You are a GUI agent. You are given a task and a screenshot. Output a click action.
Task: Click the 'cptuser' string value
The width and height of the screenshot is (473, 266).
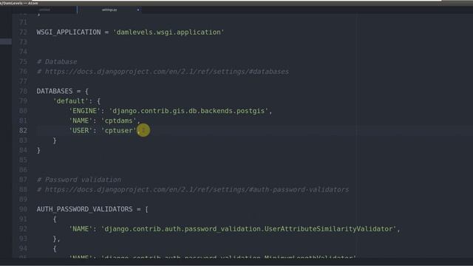pyautogui.click(x=119, y=131)
